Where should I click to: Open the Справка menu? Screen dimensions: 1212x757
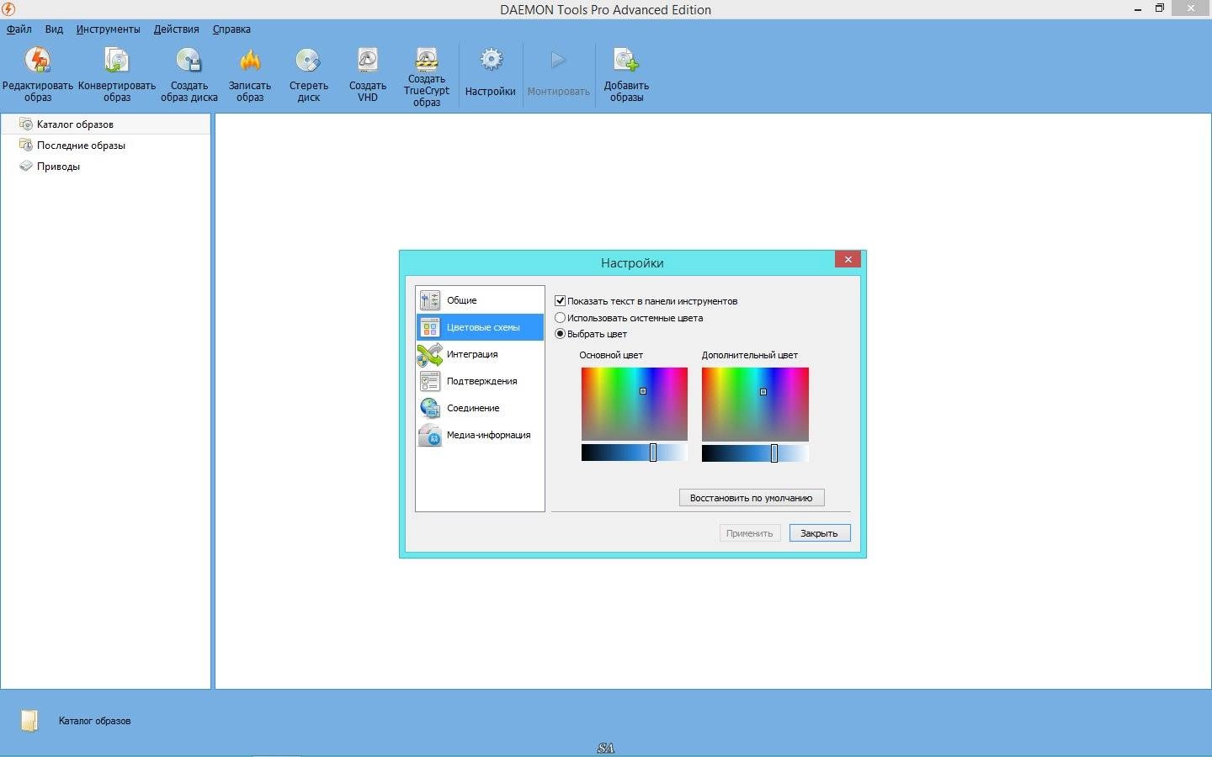(231, 29)
